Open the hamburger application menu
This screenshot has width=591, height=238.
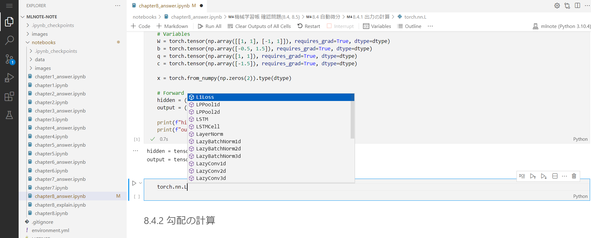pos(9,6)
